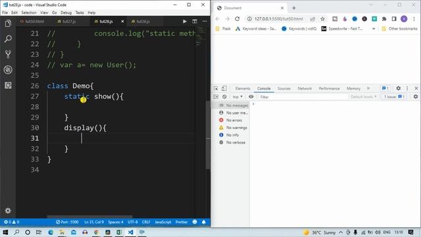
Task: Click Ln 31, Col 9 in status bar
Action: (93, 222)
